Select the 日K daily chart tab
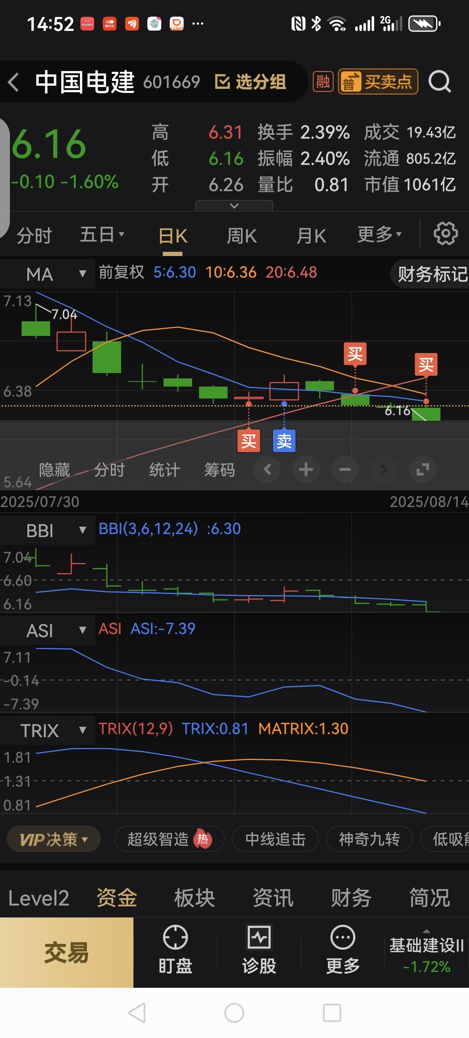The height and width of the screenshot is (1038, 469). point(173,236)
